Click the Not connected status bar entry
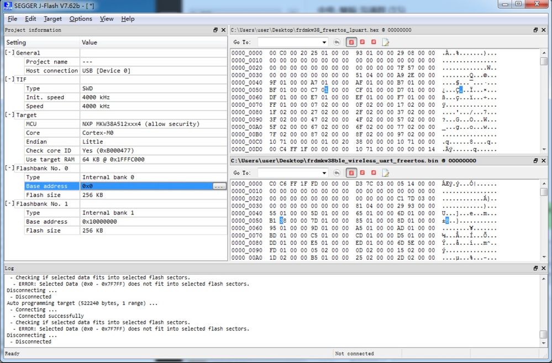 (355, 354)
